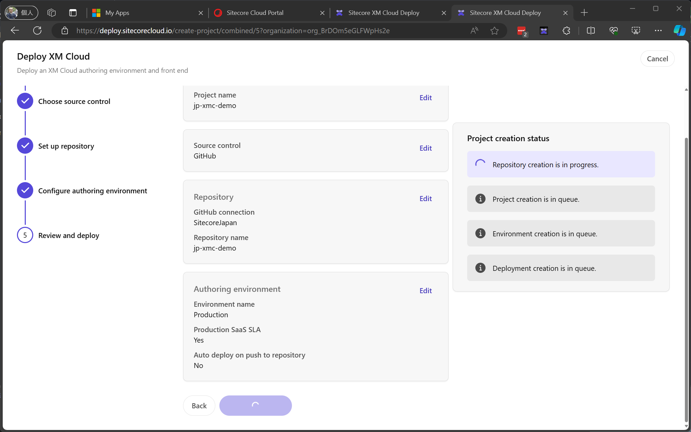Open a new tab with plus icon
This screenshot has height=432, width=691.
tap(584, 13)
